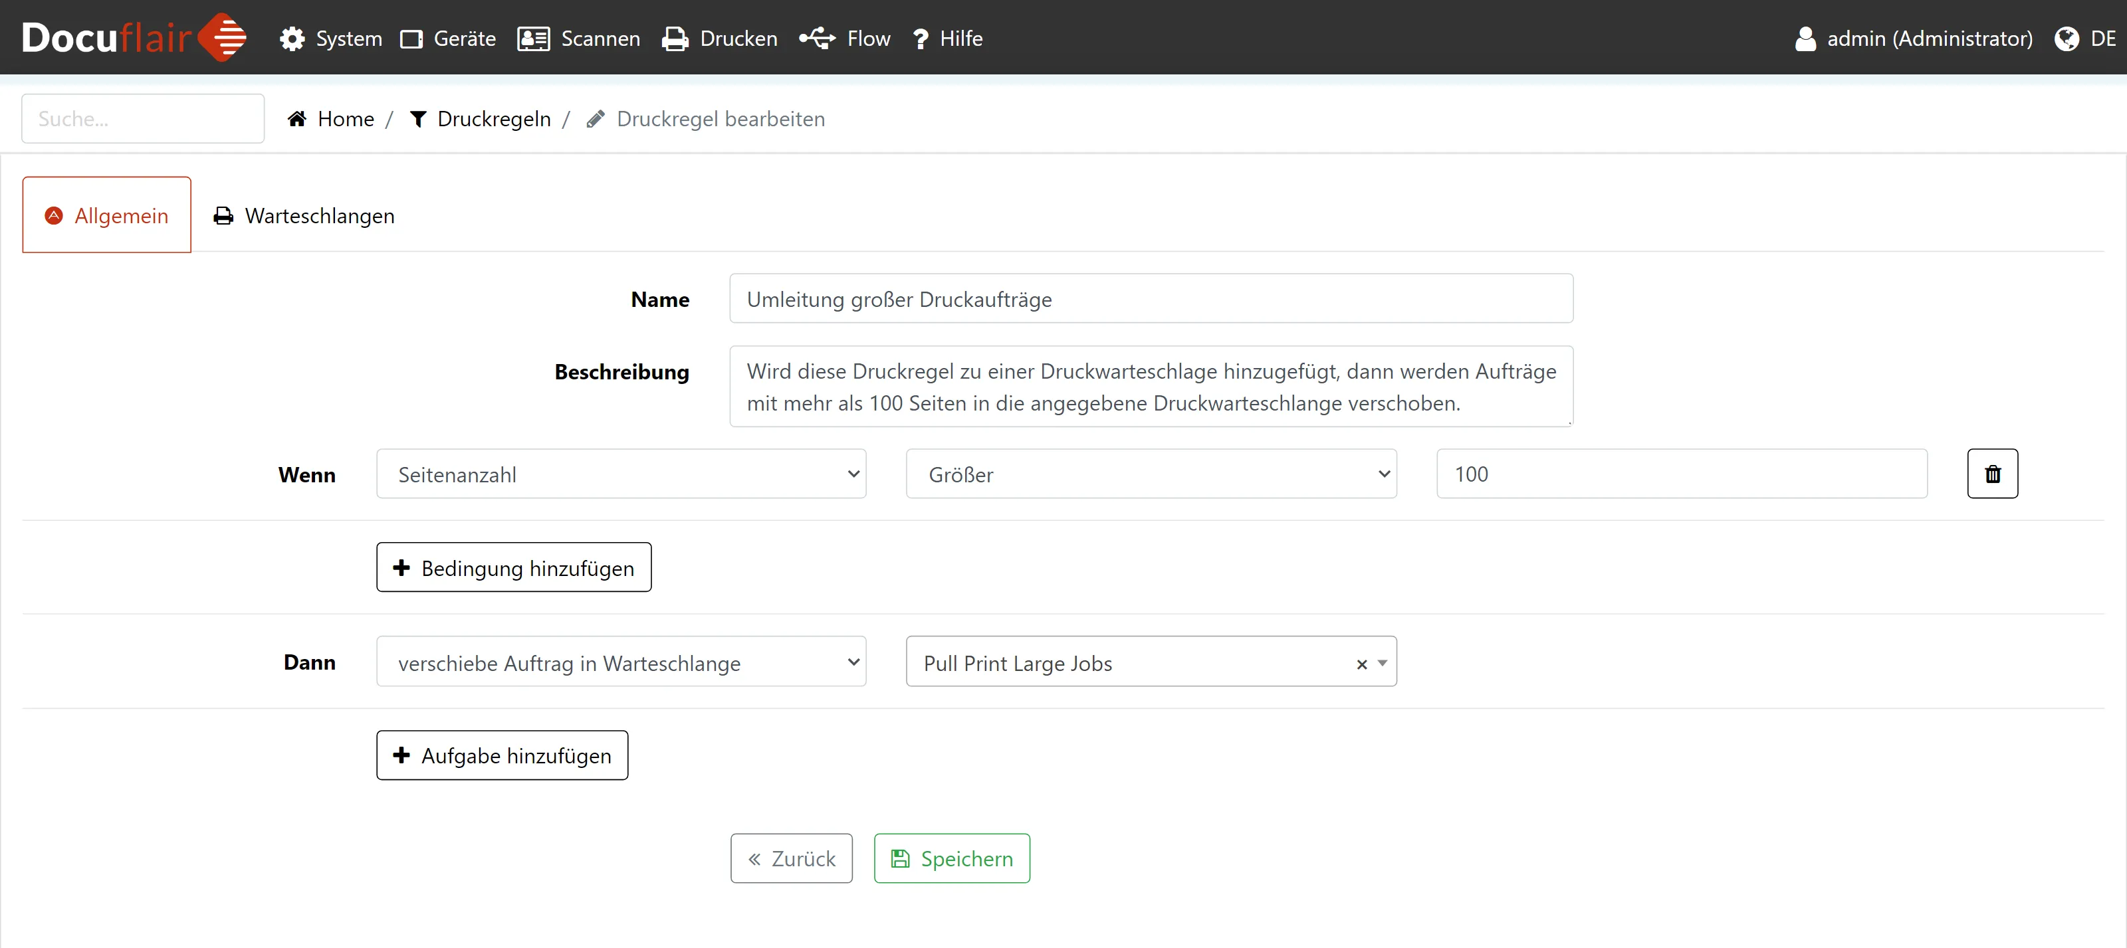
Task: Open the Pull Print Large Jobs dropdown arrow
Action: click(x=1383, y=664)
